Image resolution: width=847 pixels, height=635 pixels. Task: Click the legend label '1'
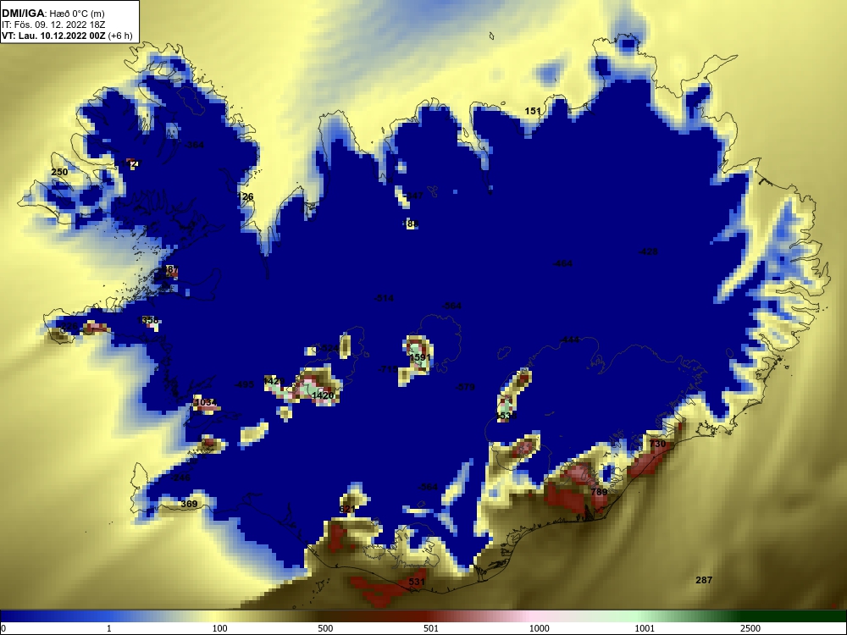[109, 628]
